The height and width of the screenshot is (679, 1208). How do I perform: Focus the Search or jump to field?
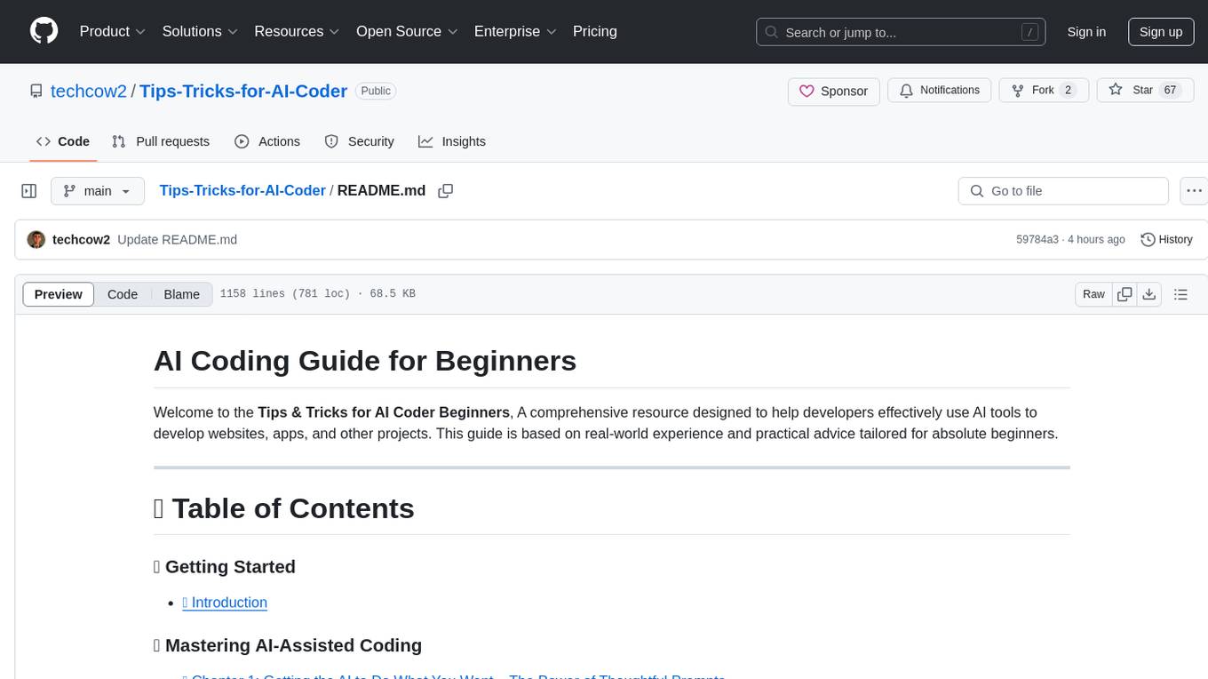click(x=901, y=32)
